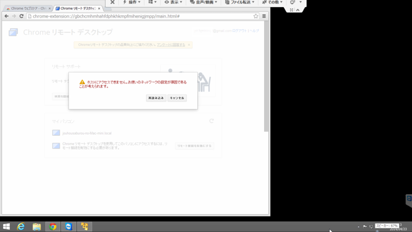Click the ログアウト link
The height and width of the screenshot is (232, 412).
point(239,31)
